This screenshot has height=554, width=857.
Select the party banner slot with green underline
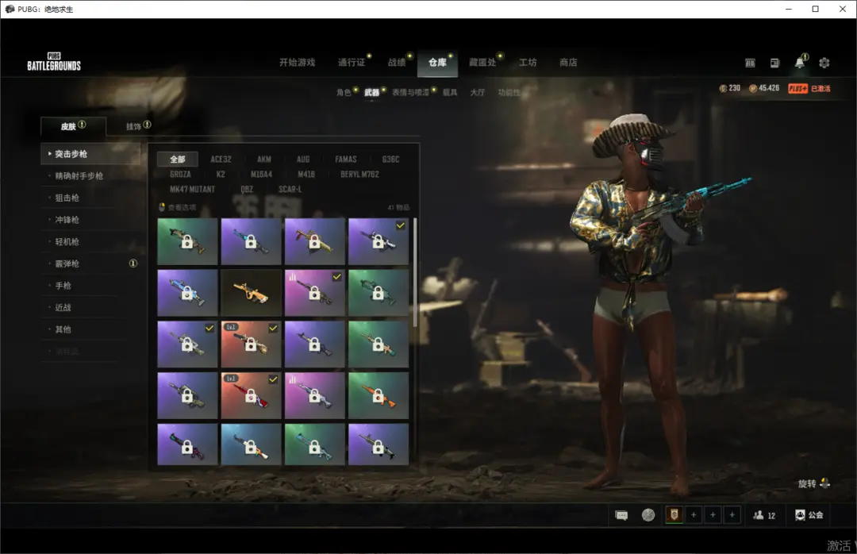click(674, 514)
